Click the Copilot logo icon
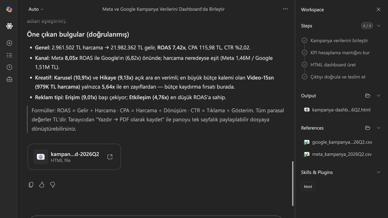The width and height of the screenshot is (388, 218). 9,9
